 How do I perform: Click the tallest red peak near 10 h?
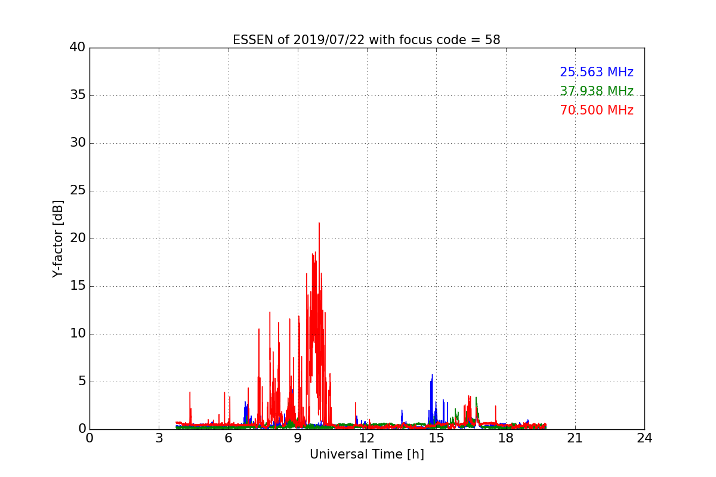click(x=319, y=224)
